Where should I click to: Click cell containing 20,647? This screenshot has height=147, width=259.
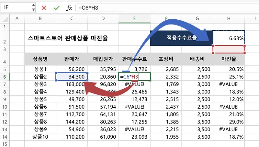tap(134, 114)
